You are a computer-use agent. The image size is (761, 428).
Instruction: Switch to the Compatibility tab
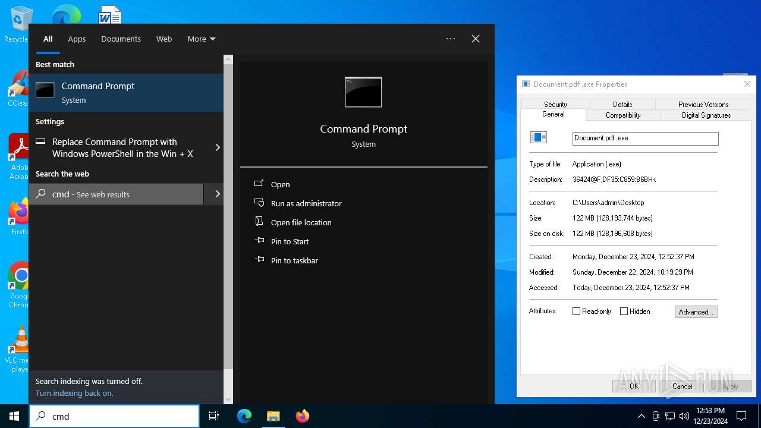pos(623,115)
